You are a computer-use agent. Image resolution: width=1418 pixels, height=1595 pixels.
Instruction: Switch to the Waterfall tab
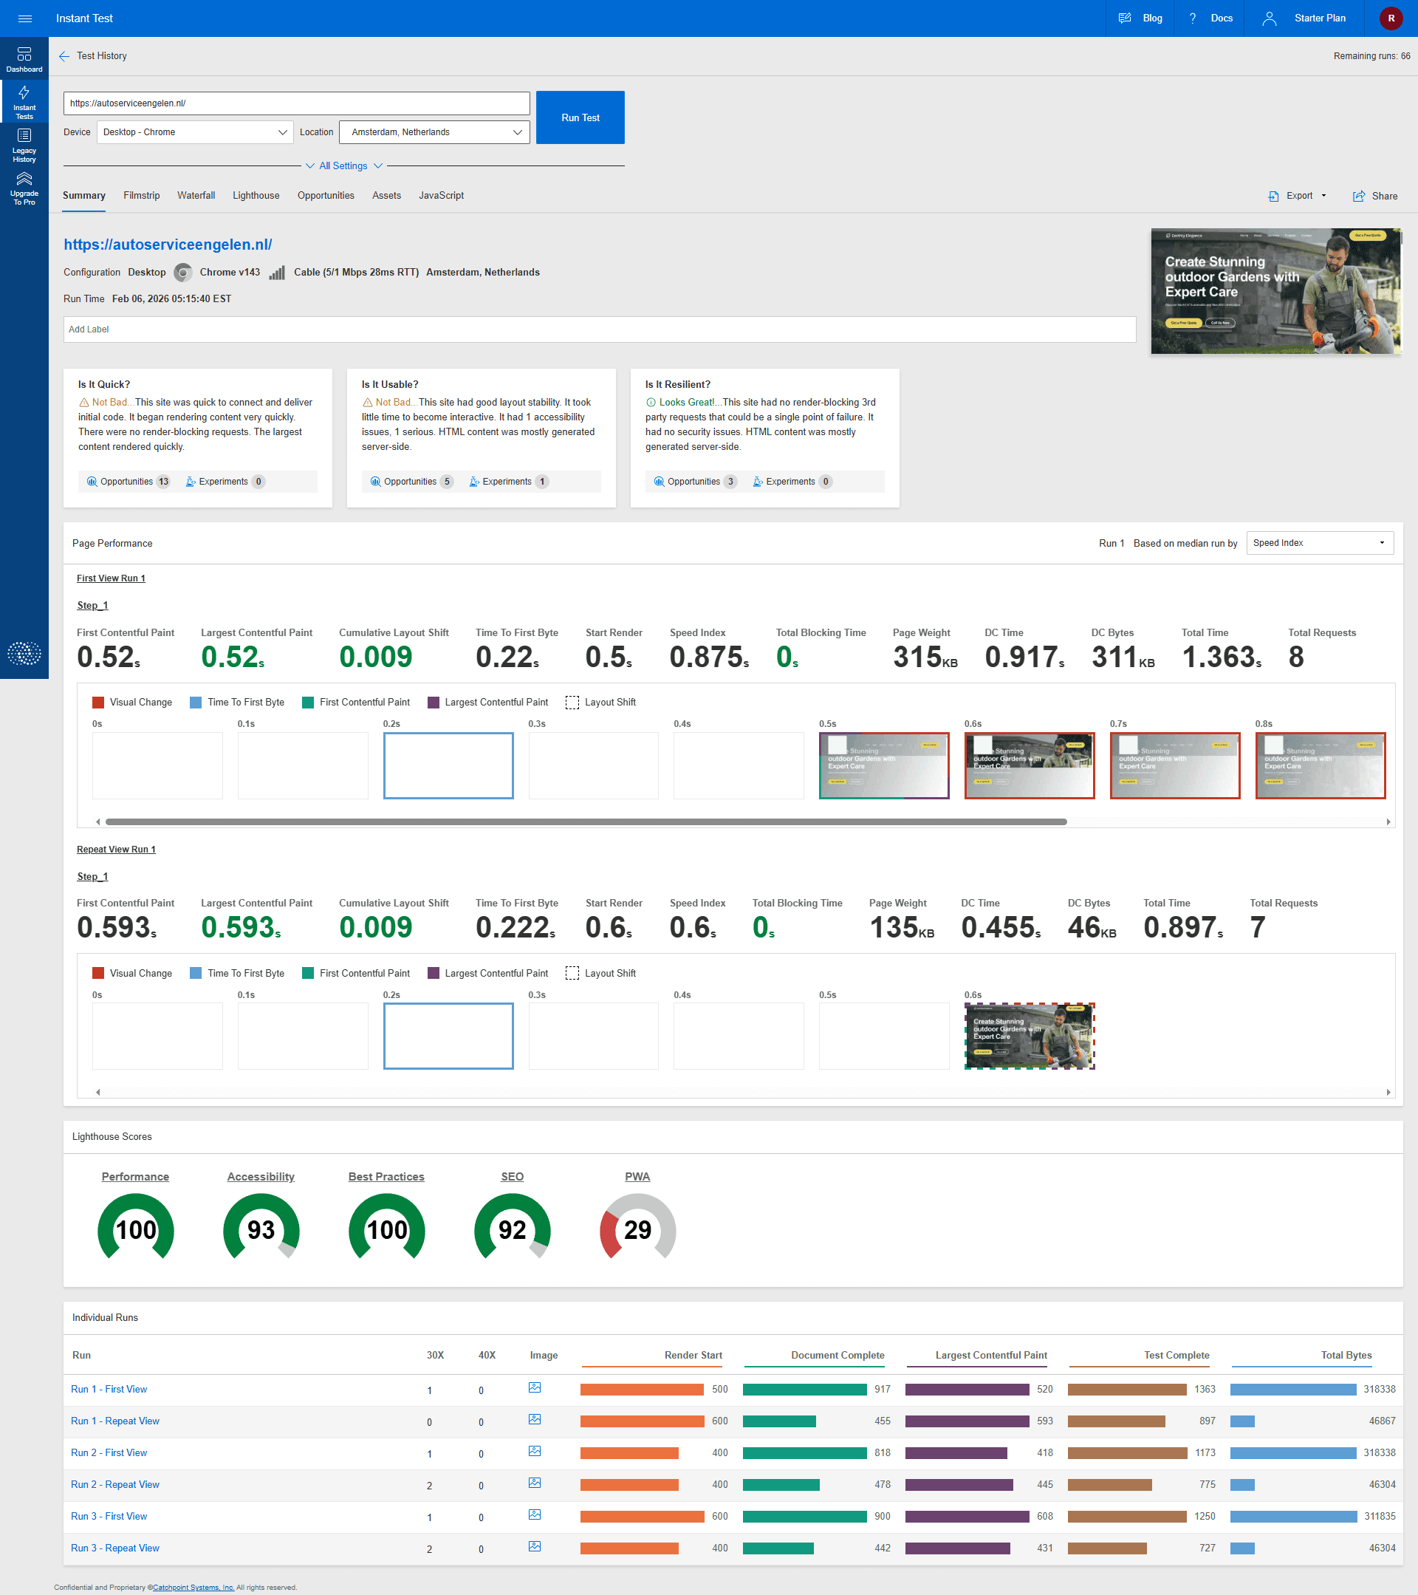click(x=196, y=196)
